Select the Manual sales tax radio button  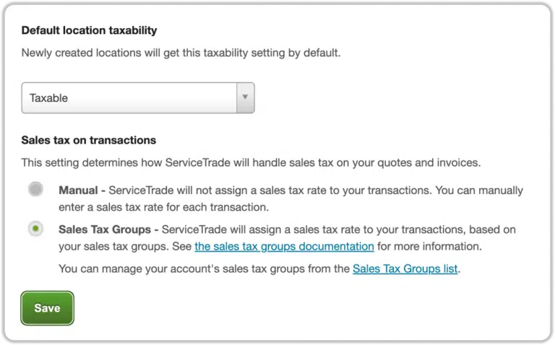tap(35, 191)
